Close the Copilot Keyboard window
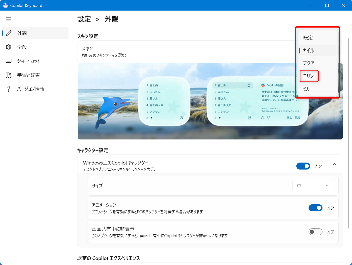 coord(343,5)
